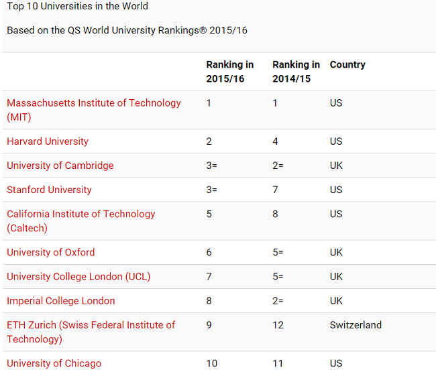Select the Switzerland country cell
Viewport: 436px width, 378px height.
[356, 325]
